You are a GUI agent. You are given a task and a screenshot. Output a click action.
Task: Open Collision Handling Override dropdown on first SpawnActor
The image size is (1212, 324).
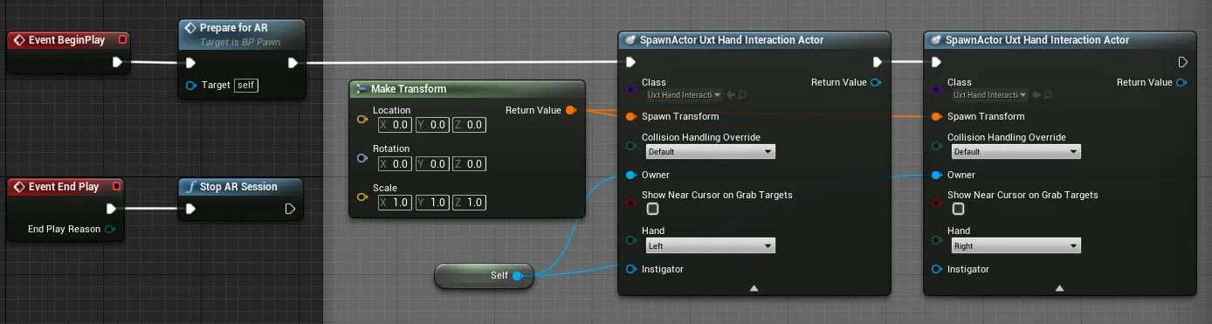click(710, 151)
